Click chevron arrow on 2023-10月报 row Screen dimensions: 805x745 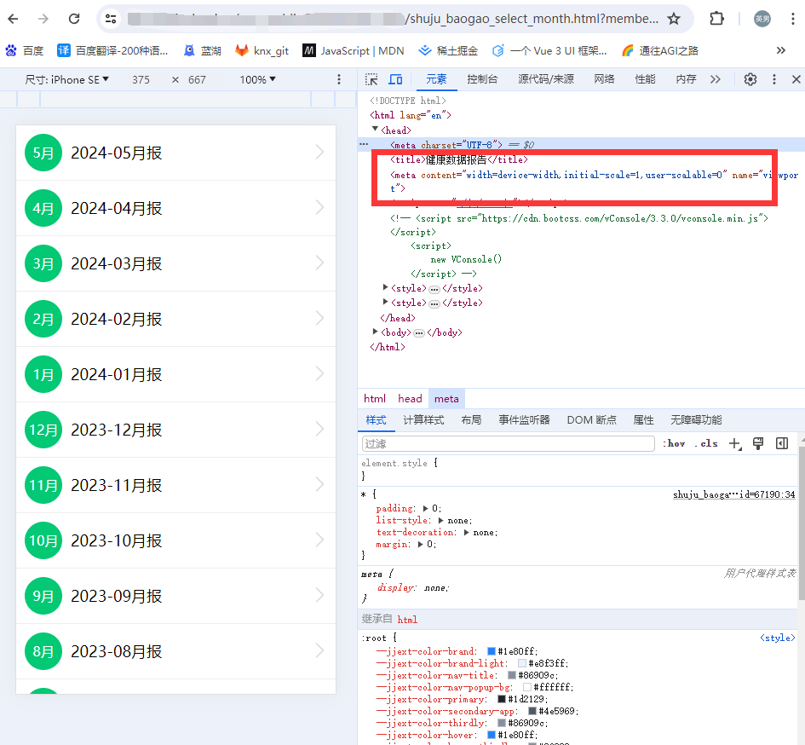coord(319,540)
